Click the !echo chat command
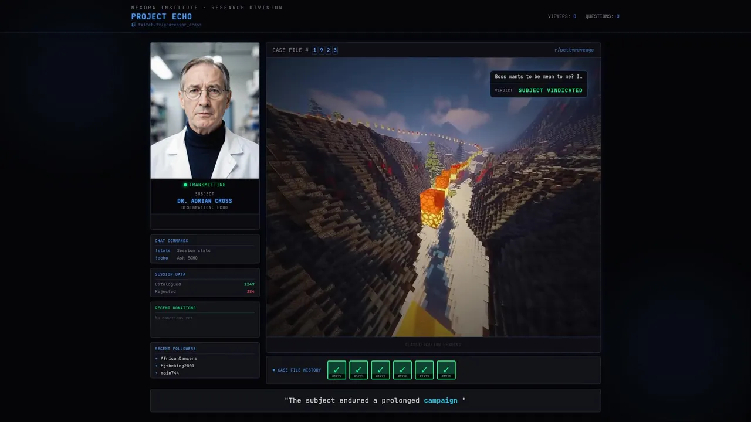 (161, 258)
